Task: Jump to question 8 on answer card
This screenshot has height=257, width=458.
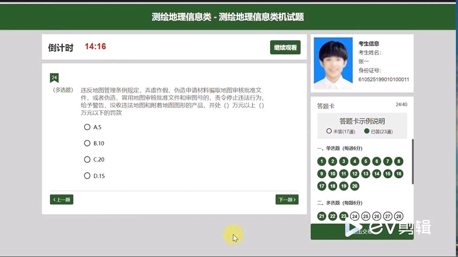Action: pyautogui.click(x=398, y=161)
